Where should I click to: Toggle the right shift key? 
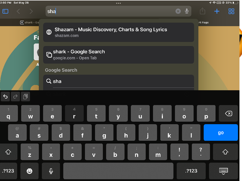pyautogui.click(x=225, y=152)
